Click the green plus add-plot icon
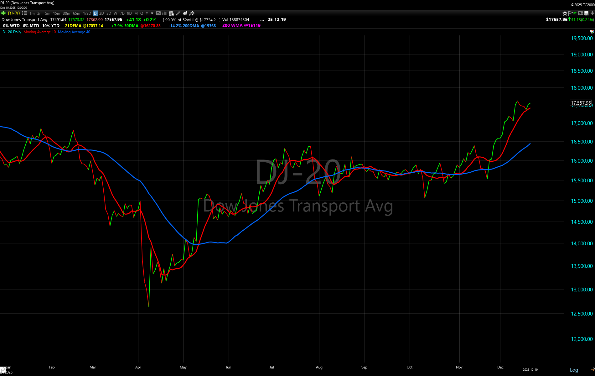Image resolution: width=595 pixels, height=376 pixels. [x=3, y=13]
